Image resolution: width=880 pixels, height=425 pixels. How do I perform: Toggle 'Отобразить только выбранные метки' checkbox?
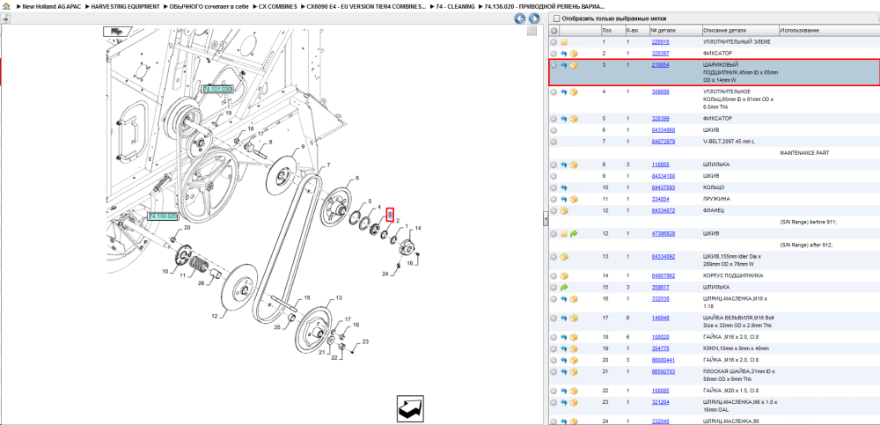pyautogui.click(x=556, y=18)
